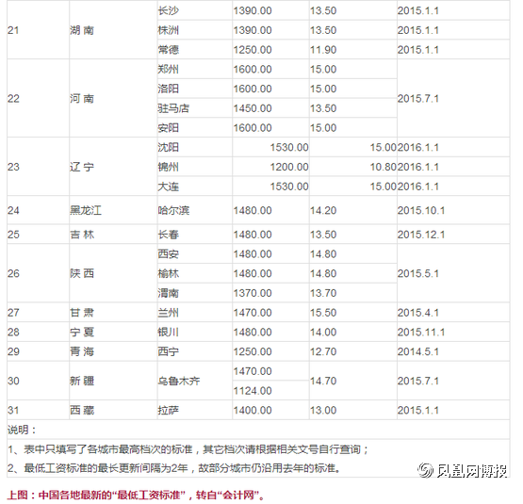Click the 河南 effective date 2015.7.1
The width and height of the screenshot is (523, 504).
[x=453, y=98]
